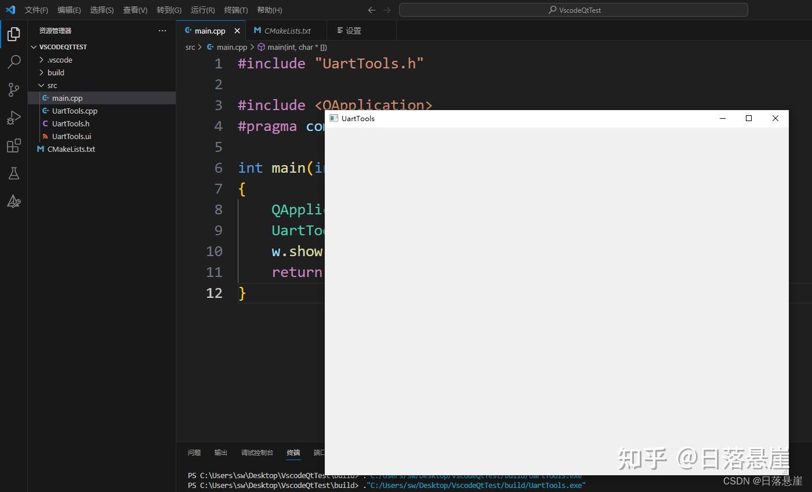
Task: Open the CMake Tools extension view
Action: click(x=14, y=201)
